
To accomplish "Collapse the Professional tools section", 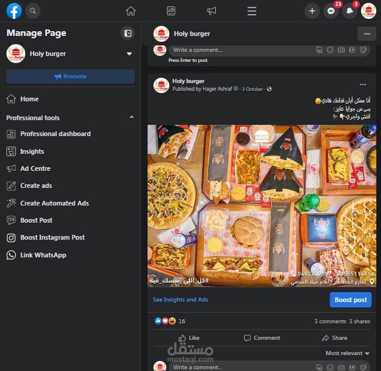I will [132, 117].
